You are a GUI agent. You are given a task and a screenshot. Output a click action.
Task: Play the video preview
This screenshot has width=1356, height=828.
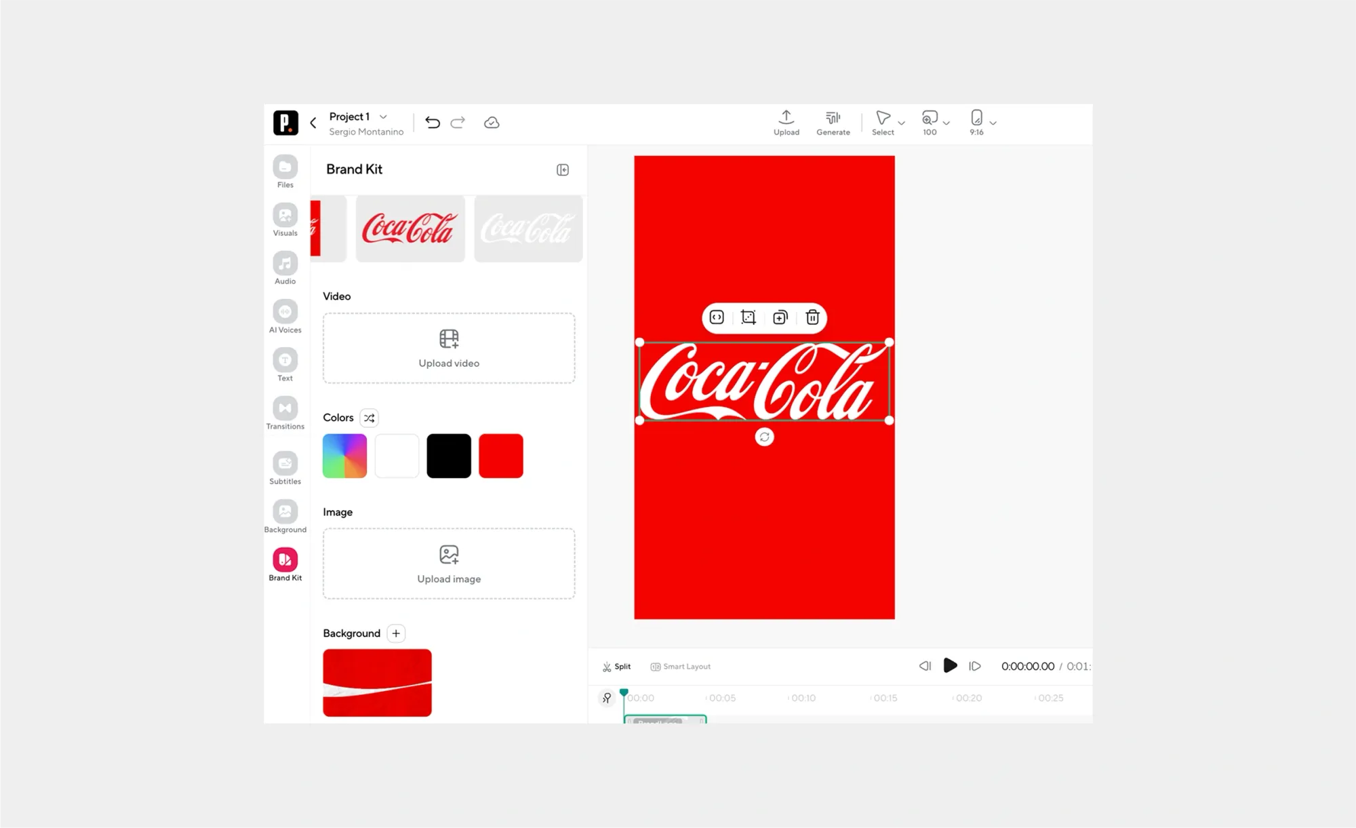point(950,666)
